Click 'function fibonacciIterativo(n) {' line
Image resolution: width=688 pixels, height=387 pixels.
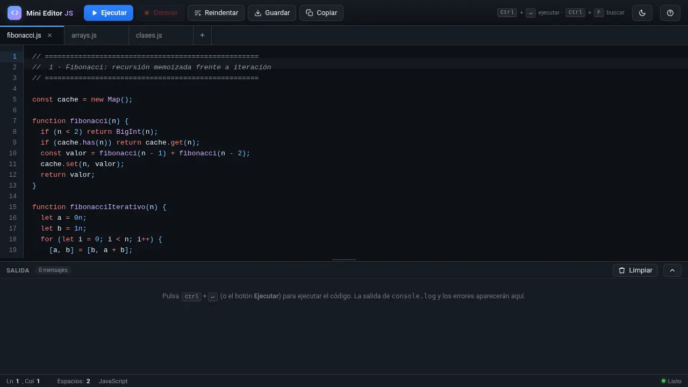coord(99,207)
